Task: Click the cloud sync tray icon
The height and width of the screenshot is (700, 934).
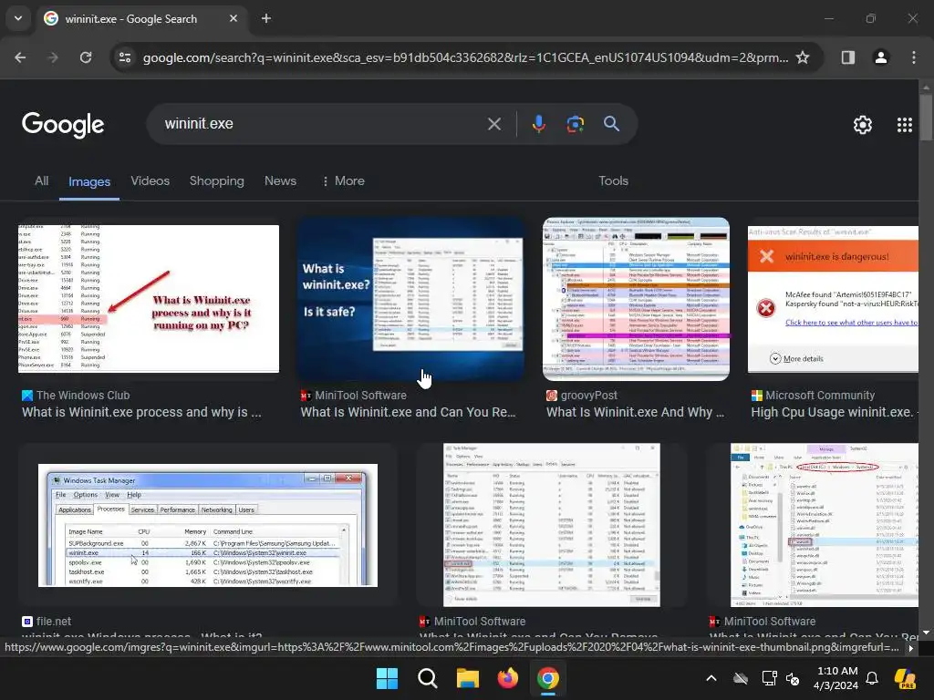Action: (x=741, y=678)
